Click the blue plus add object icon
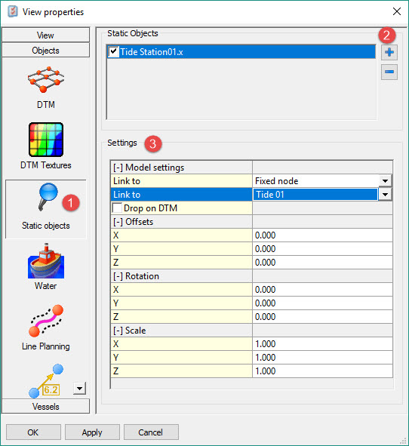Screen dimensions: 409x446 (x=389, y=52)
